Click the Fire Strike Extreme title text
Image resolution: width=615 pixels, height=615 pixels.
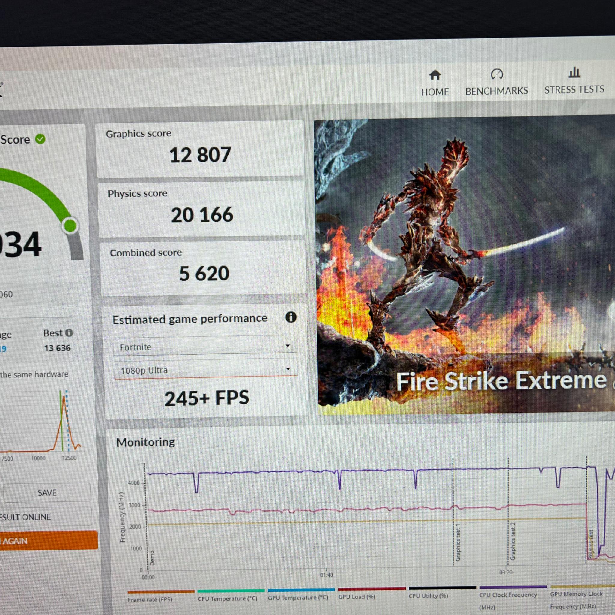click(501, 381)
